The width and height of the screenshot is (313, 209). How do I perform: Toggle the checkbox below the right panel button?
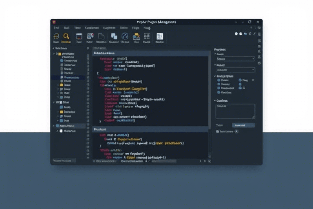pyautogui.click(x=218, y=131)
